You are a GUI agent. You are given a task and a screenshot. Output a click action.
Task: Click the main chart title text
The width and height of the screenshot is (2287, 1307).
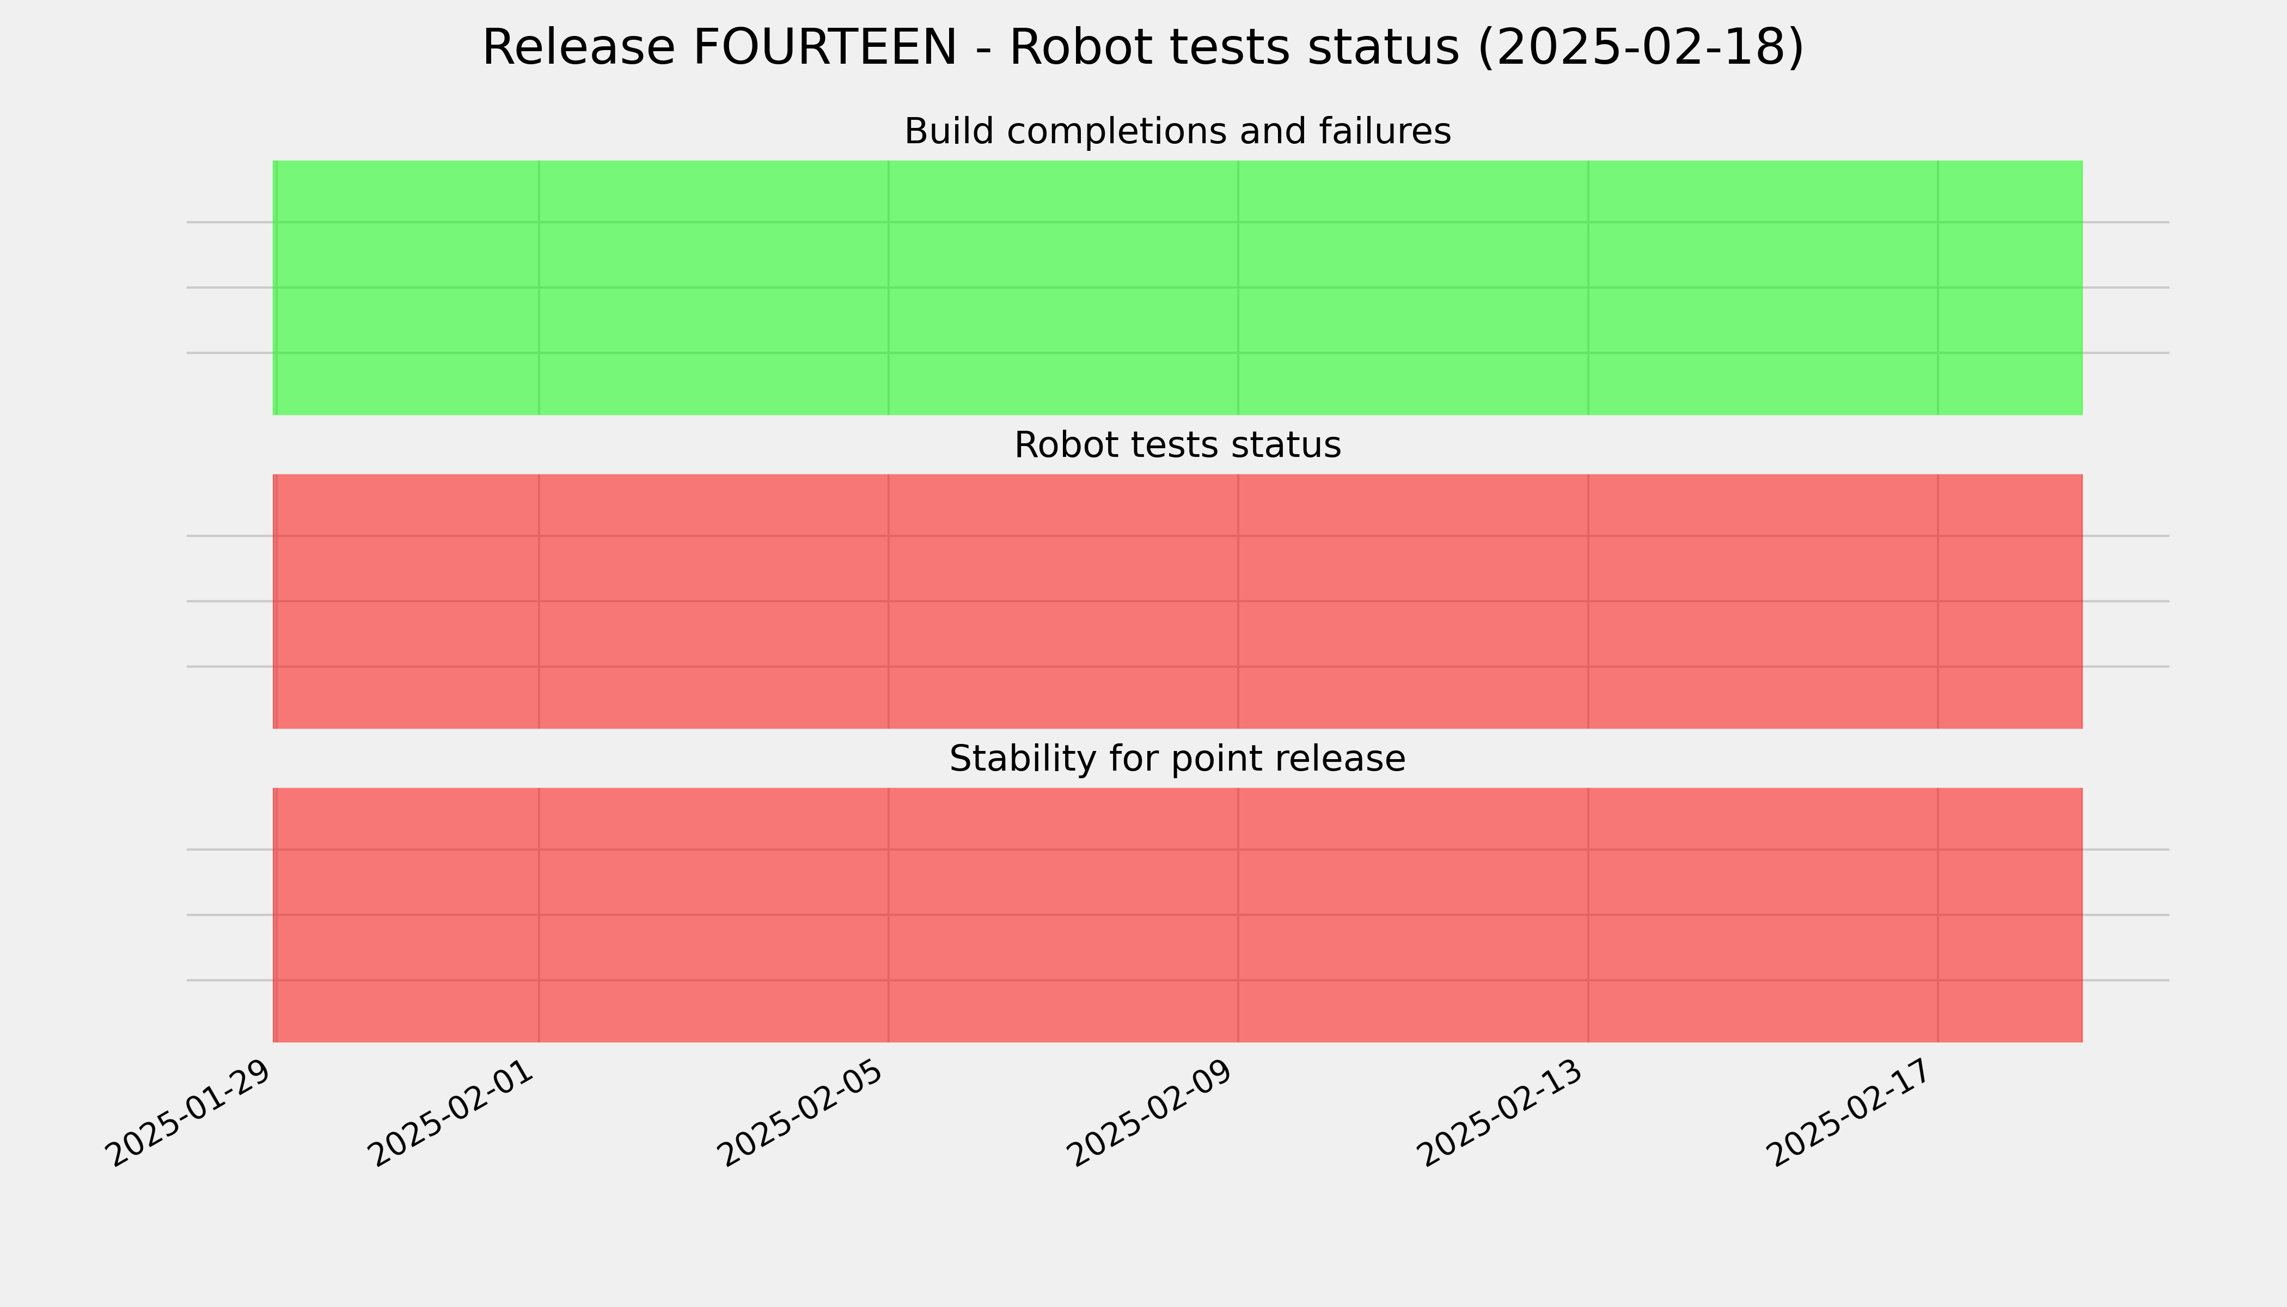click(1142, 47)
